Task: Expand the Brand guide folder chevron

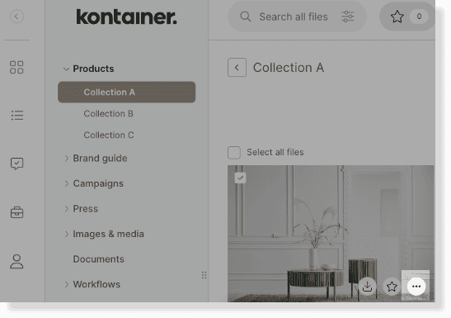Action: pyautogui.click(x=67, y=158)
